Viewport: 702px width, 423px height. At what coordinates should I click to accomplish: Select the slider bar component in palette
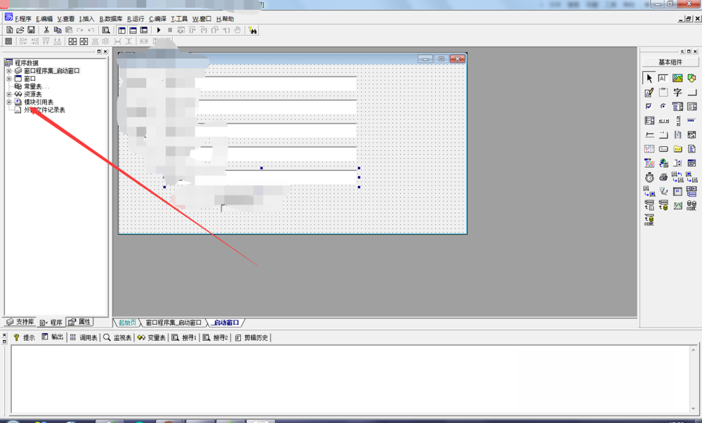pos(649,135)
